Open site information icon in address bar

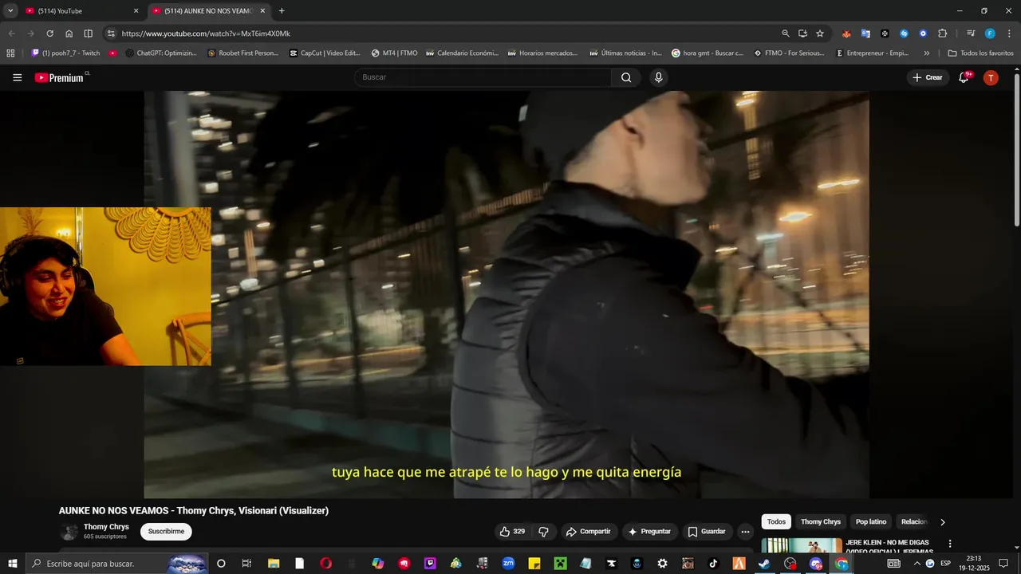(x=111, y=33)
